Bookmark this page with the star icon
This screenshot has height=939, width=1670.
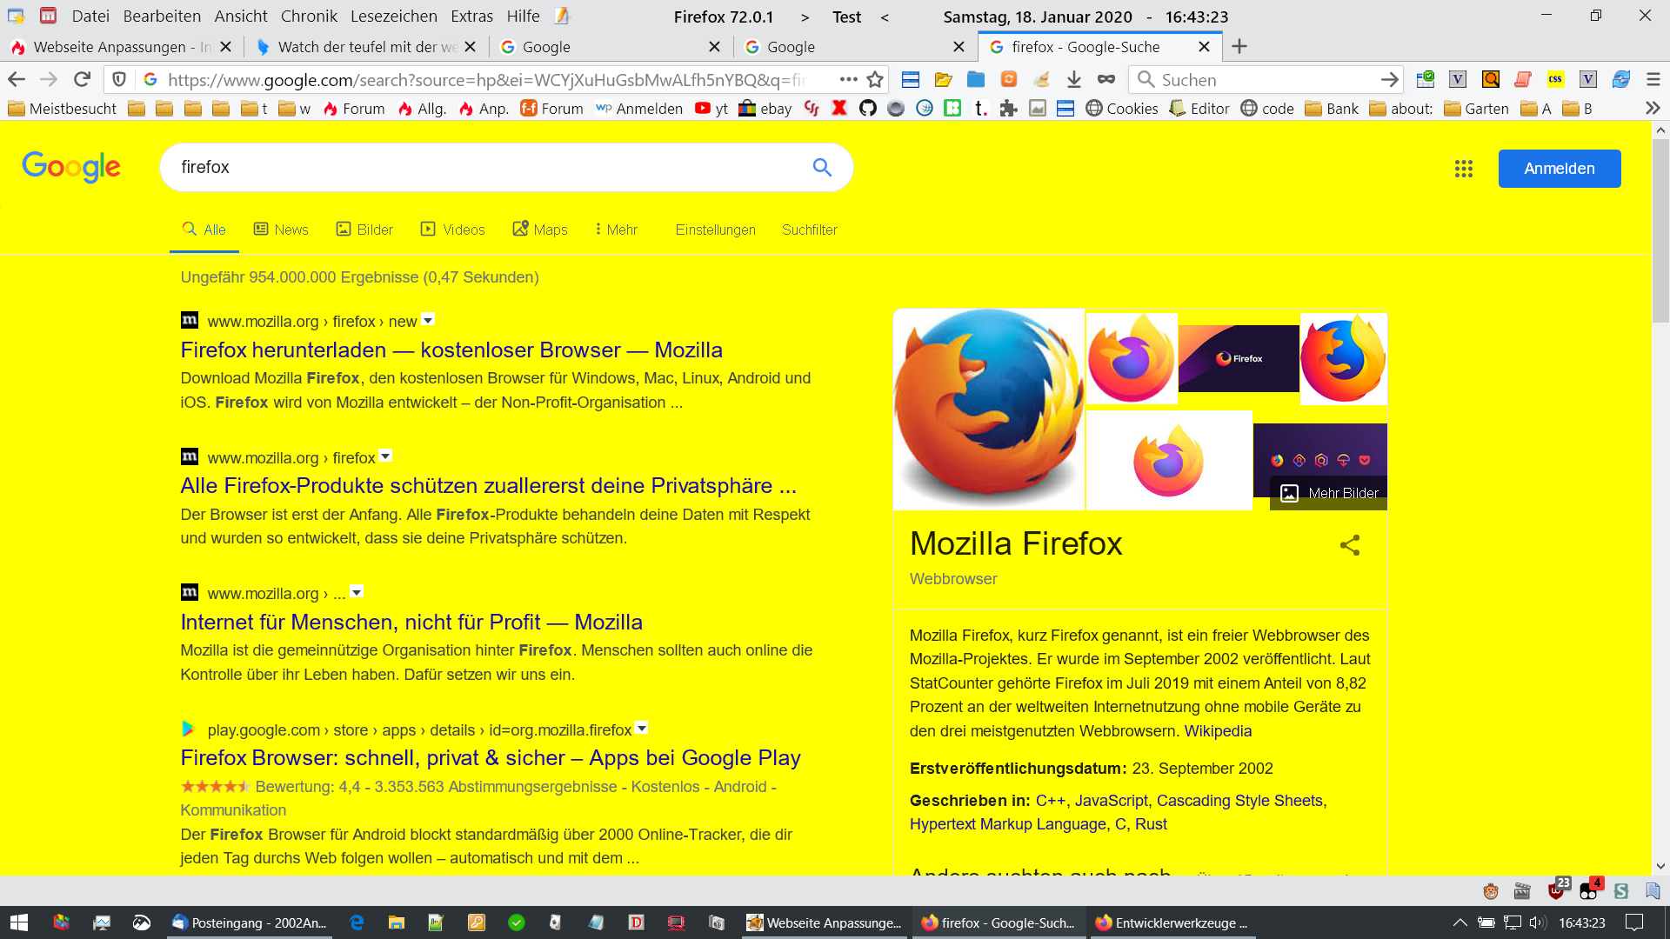point(875,80)
